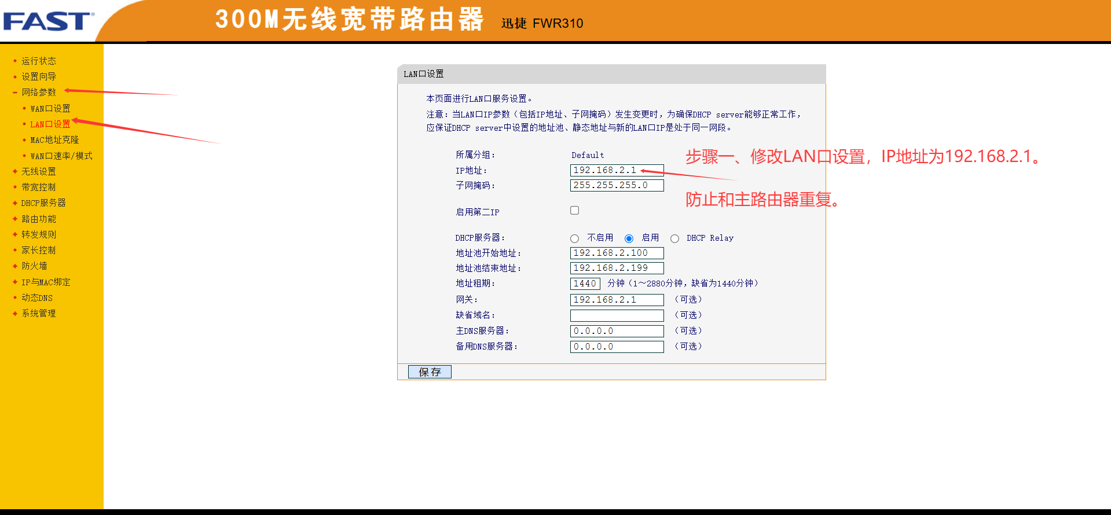Open 家长控制 in the sidebar

coord(39,250)
